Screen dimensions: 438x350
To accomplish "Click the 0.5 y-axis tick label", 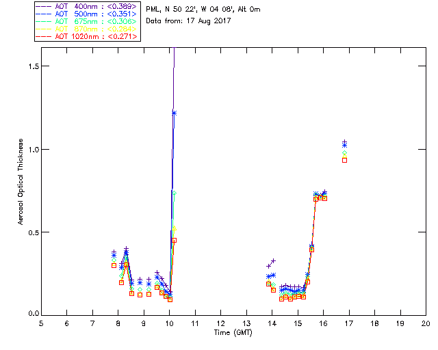I will pyautogui.click(x=33, y=232).
